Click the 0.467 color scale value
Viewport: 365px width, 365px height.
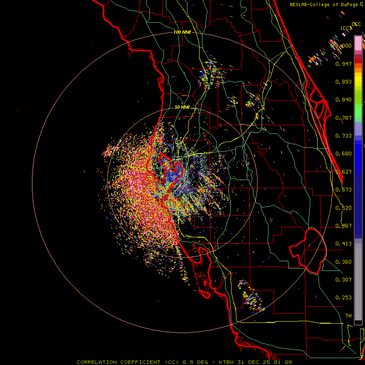pyautogui.click(x=344, y=226)
